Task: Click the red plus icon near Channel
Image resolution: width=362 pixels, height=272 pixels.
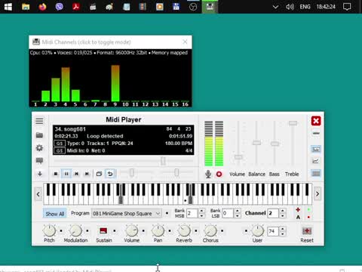Action: point(298,209)
